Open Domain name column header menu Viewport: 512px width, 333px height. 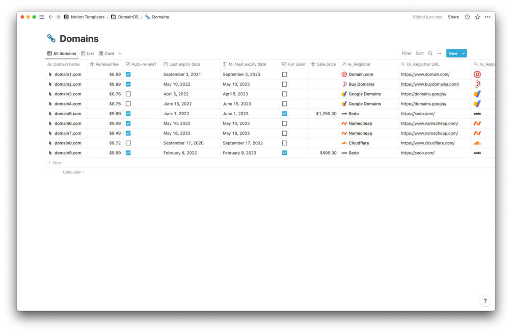pyautogui.click(x=66, y=64)
